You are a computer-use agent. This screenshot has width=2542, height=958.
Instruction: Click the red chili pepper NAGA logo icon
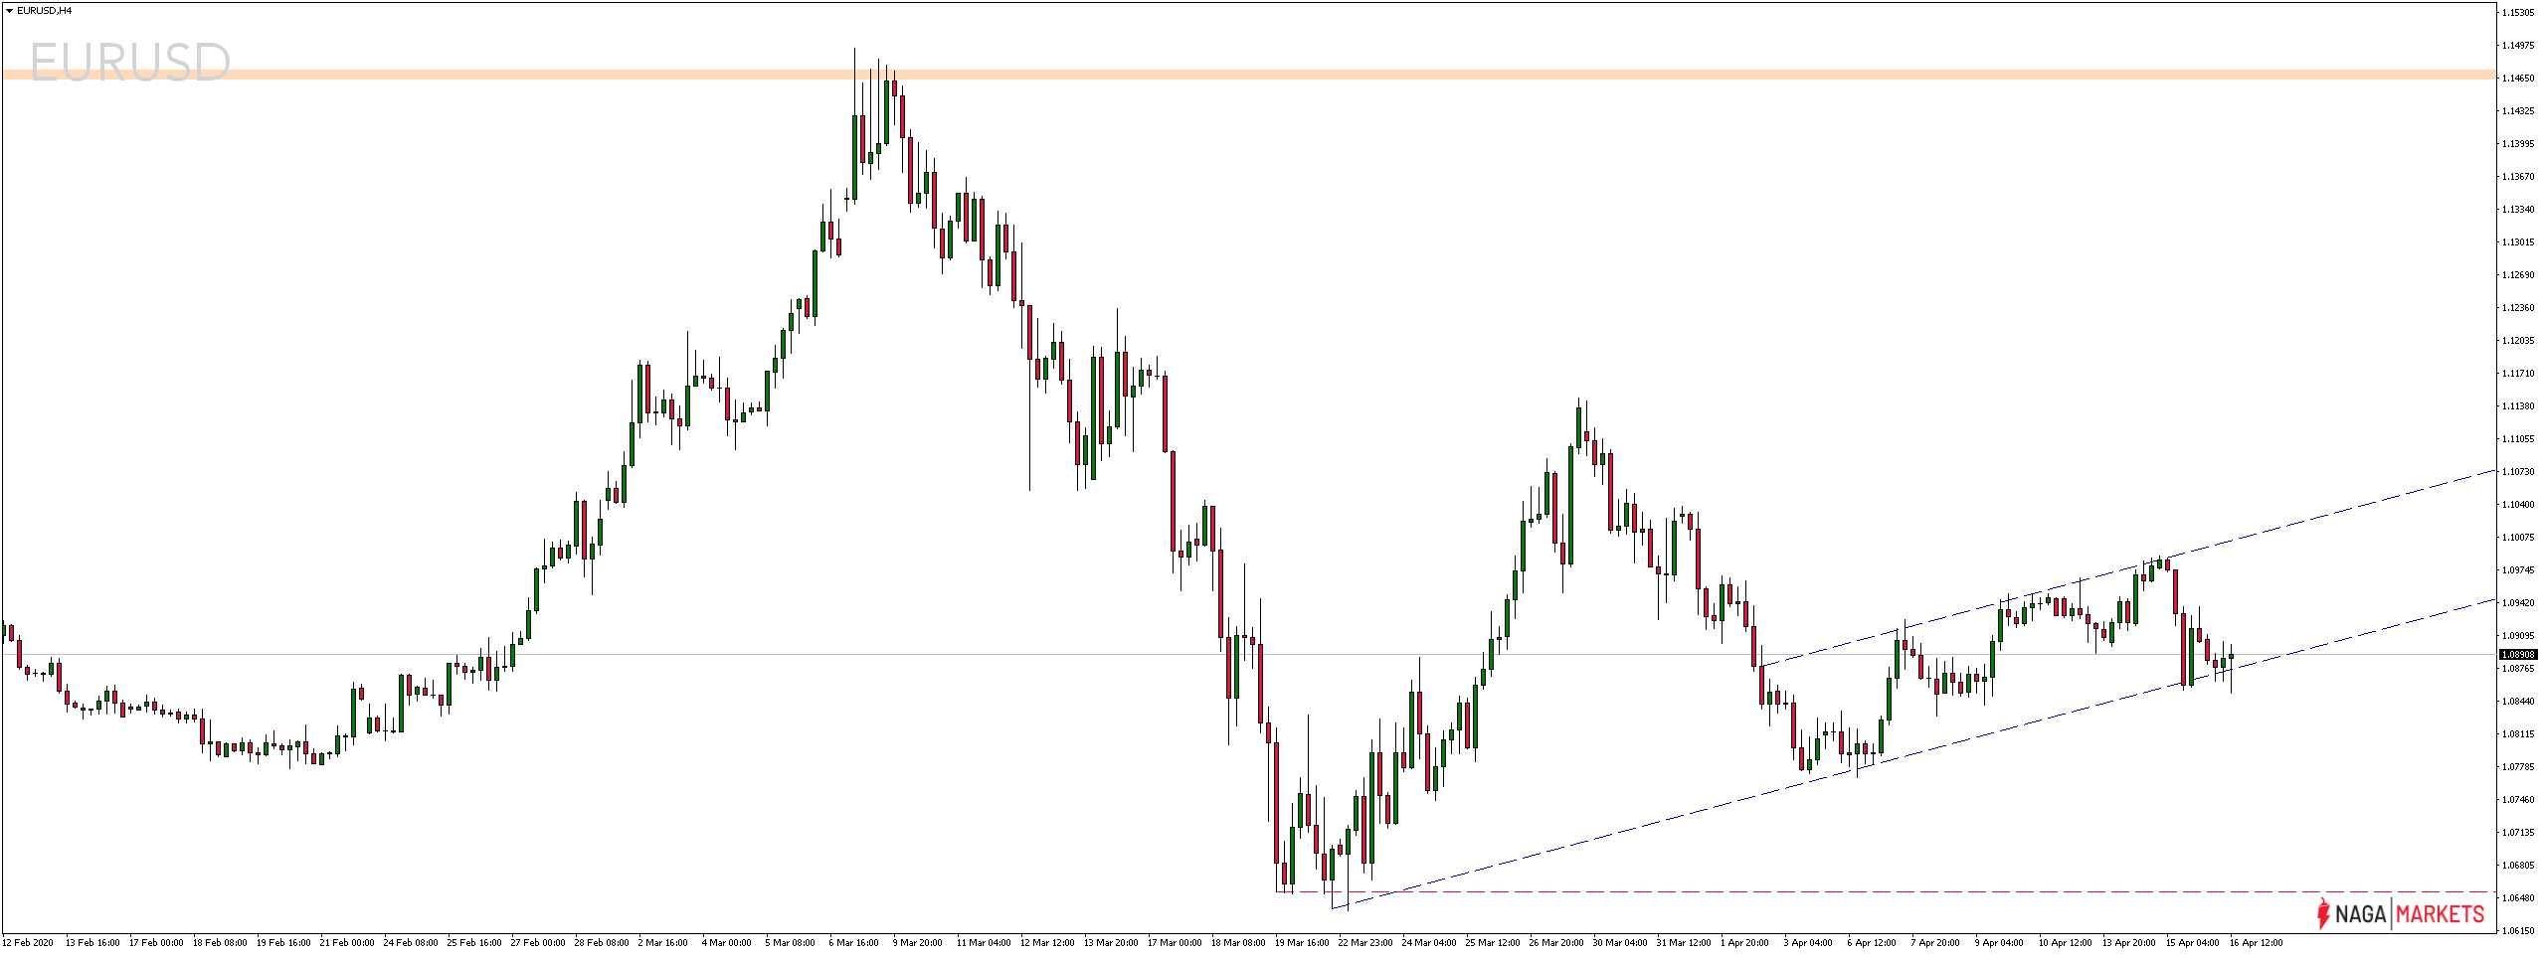click(x=2324, y=913)
